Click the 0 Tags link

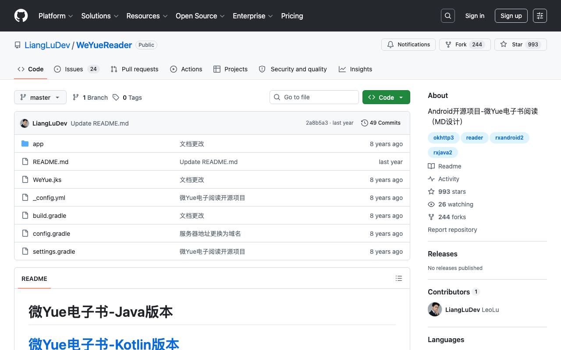pos(127,98)
